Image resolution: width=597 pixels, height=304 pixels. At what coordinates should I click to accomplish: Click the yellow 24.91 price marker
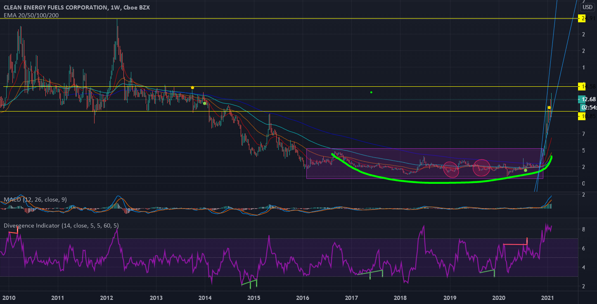point(583,18)
